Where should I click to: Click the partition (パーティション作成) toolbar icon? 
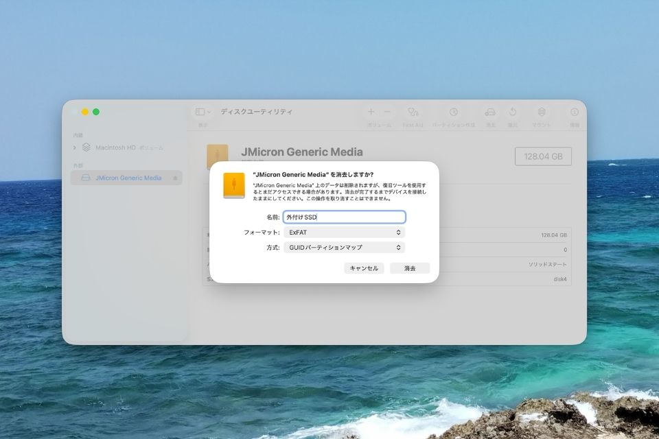point(454,112)
